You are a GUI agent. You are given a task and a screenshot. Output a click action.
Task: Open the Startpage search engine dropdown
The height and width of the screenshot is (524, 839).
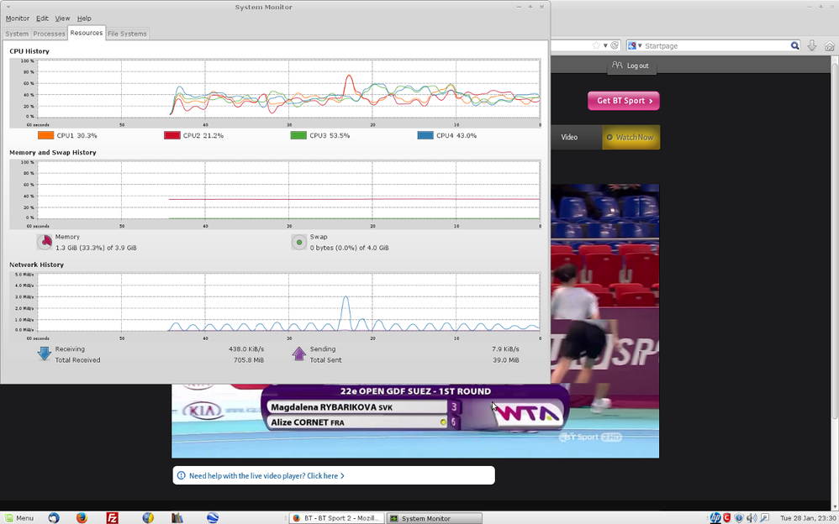634,46
